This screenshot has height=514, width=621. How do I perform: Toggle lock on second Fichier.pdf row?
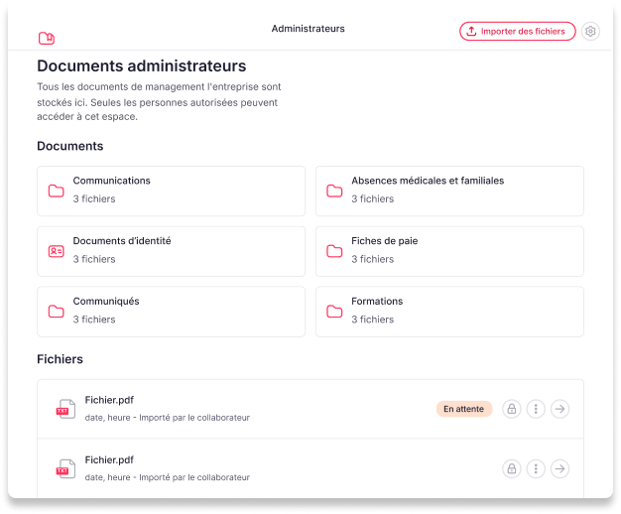[x=511, y=468]
